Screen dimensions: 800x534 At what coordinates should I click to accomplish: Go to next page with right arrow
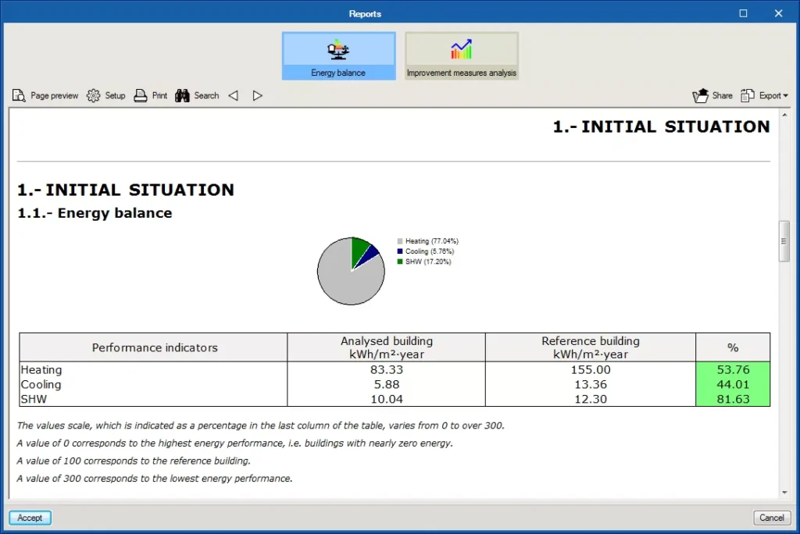tap(257, 95)
